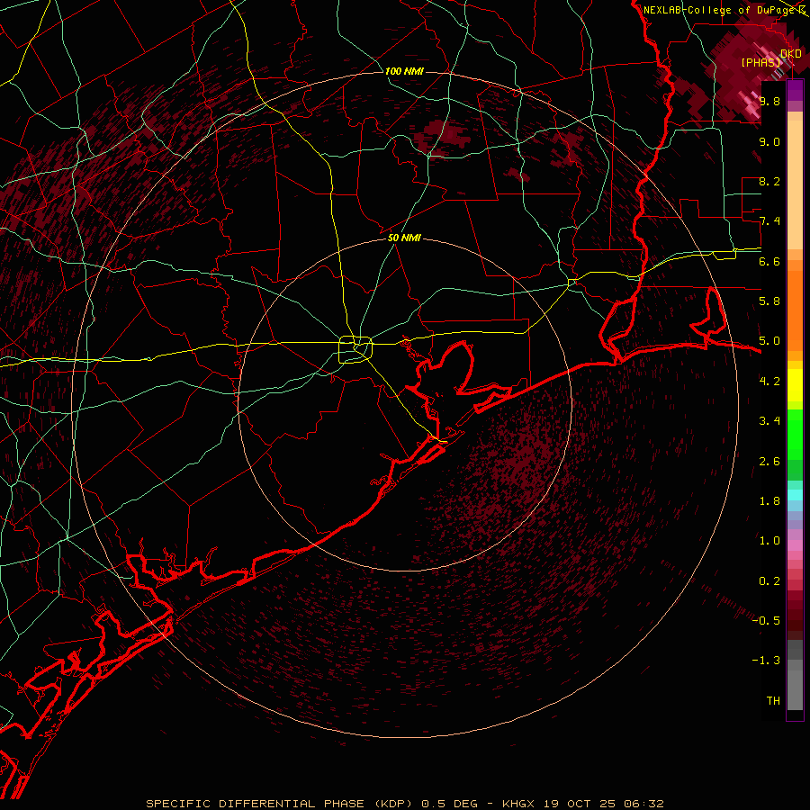The width and height of the screenshot is (810, 810).
Task: Click the Specific Differential Phase caption text
Action: click(x=404, y=804)
